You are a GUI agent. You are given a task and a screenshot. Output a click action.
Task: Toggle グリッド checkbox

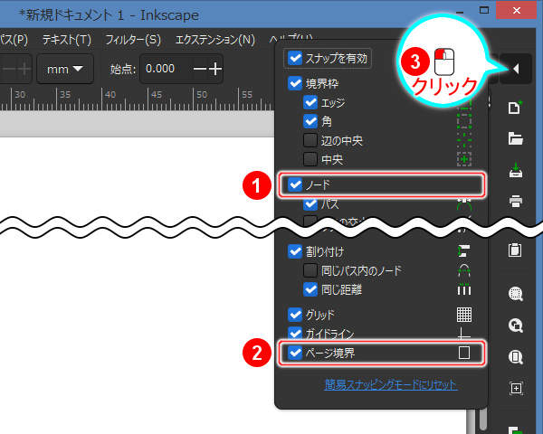295,315
